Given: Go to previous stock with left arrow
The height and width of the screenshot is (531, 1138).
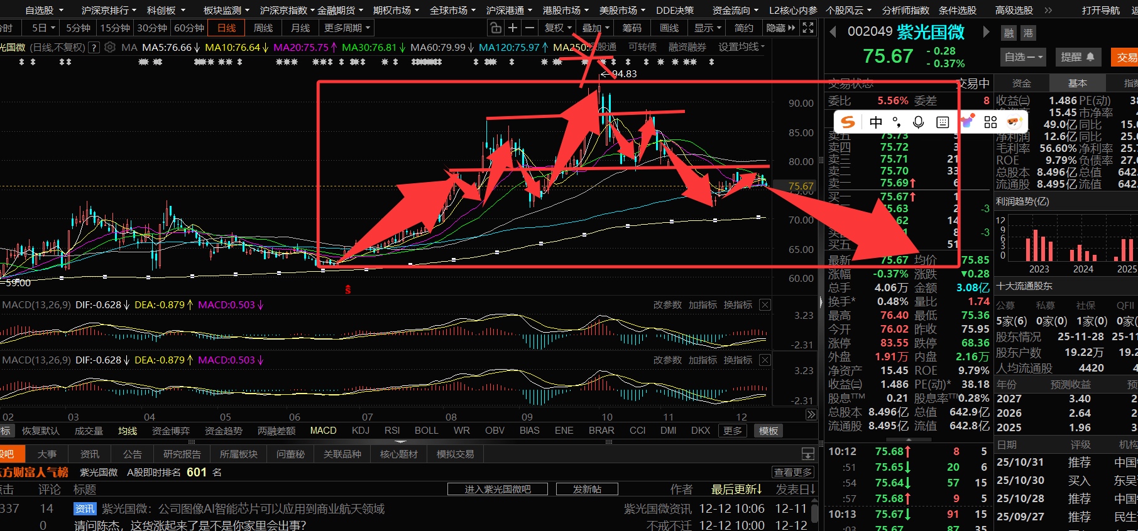Looking at the screenshot, I should tap(833, 32).
